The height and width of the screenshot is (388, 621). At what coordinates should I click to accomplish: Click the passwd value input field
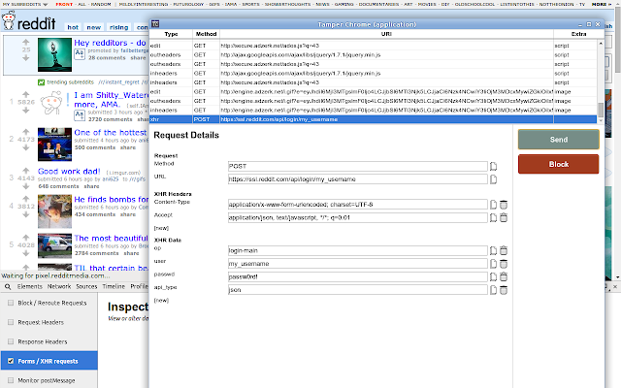click(x=357, y=276)
